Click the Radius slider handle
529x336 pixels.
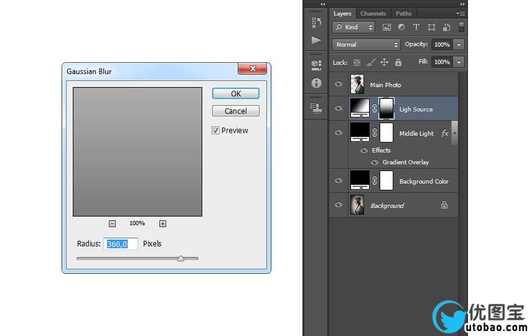click(181, 258)
